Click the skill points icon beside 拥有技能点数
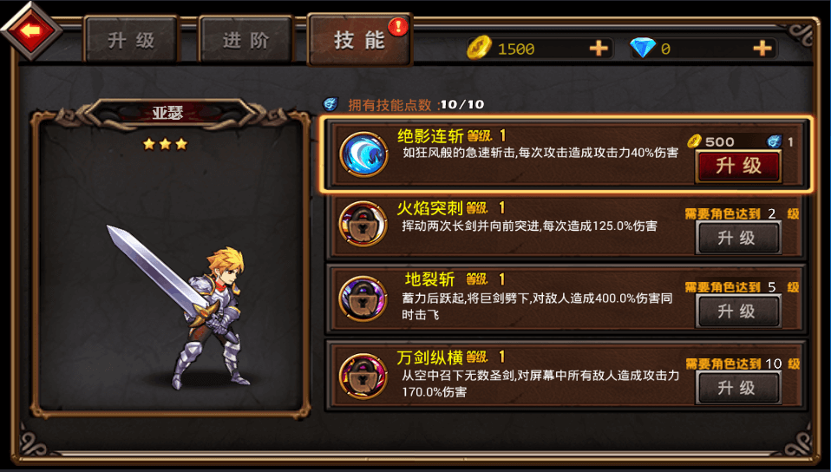The image size is (831, 472). coord(330,103)
